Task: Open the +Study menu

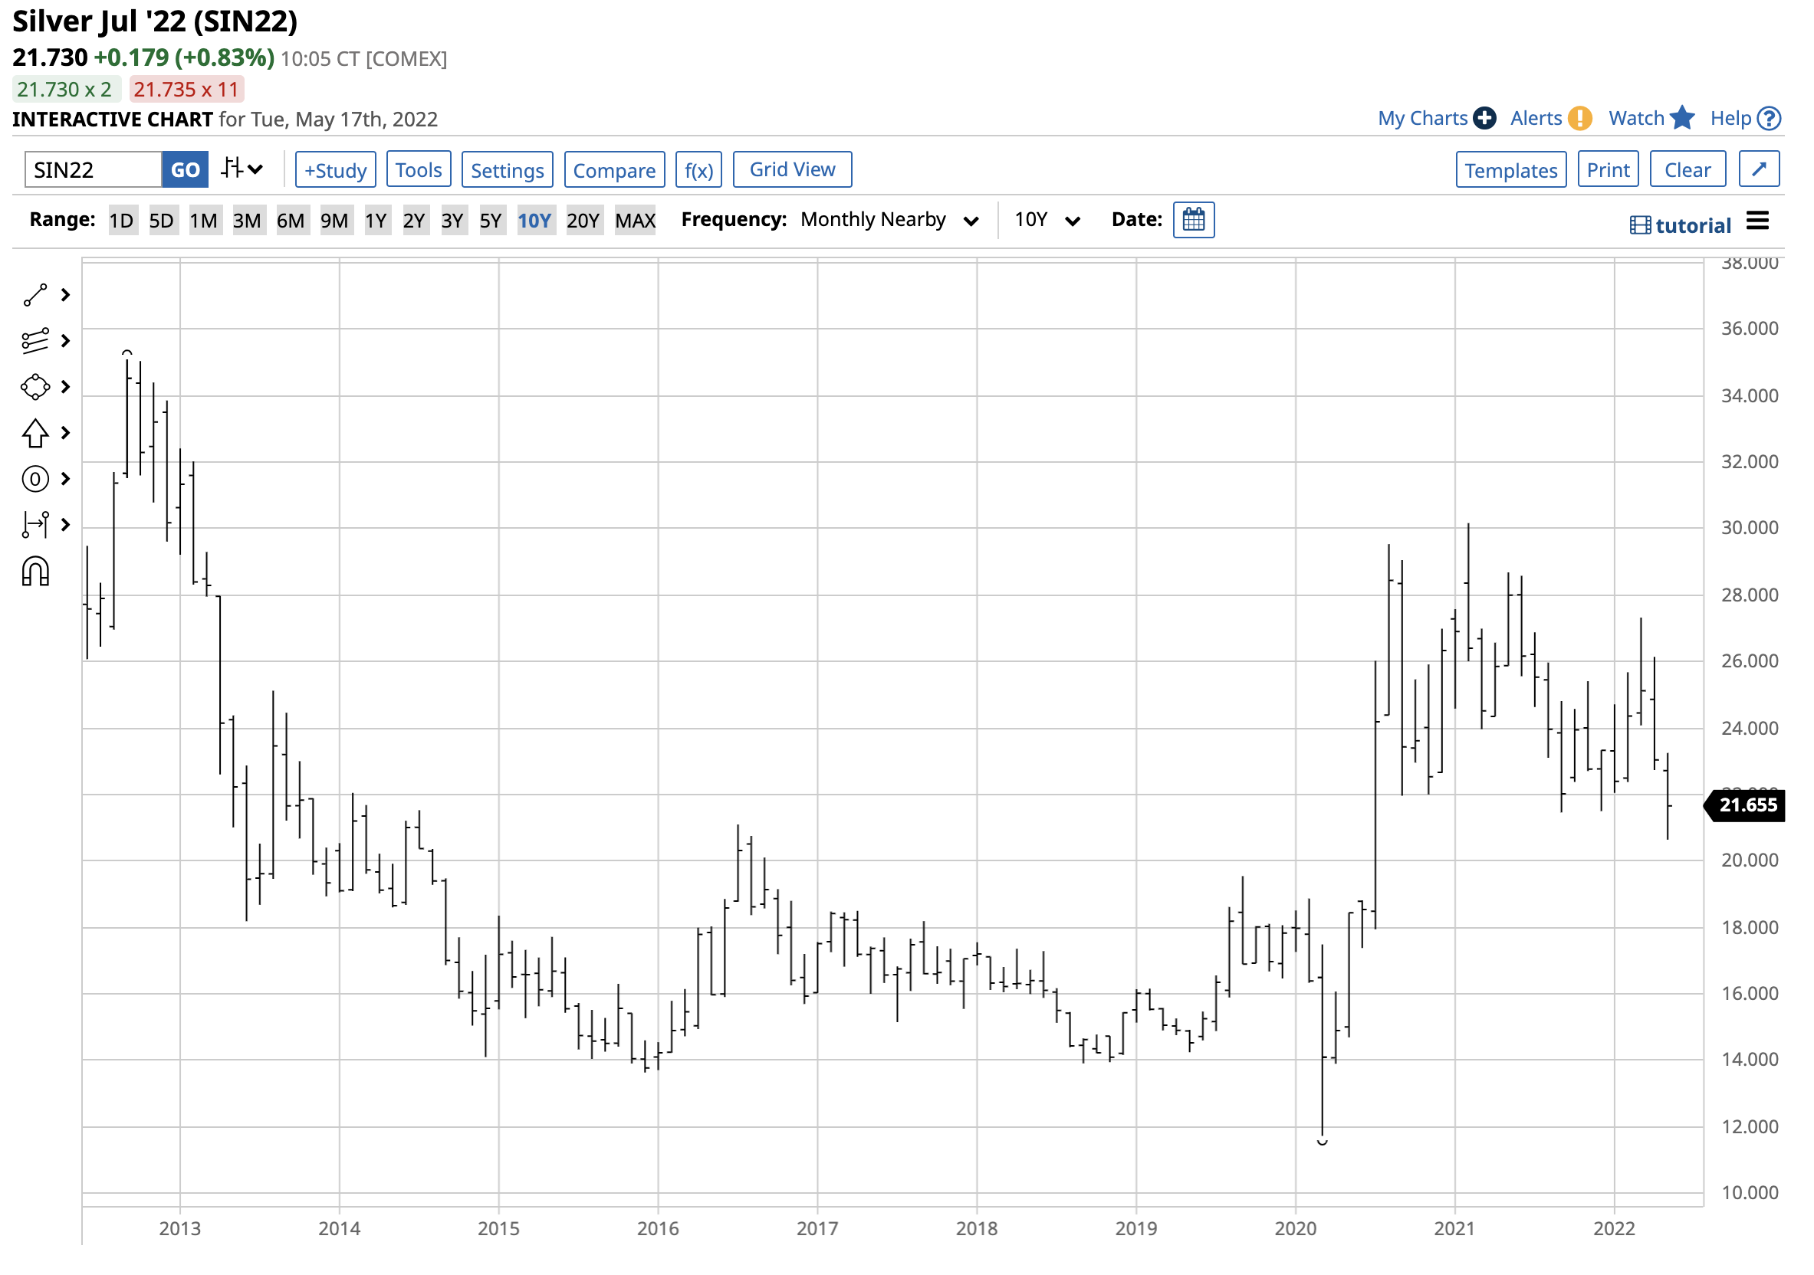Action: (x=337, y=170)
